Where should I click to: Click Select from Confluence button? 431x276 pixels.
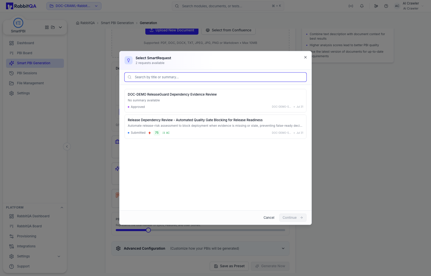click(x=229, y=30)
